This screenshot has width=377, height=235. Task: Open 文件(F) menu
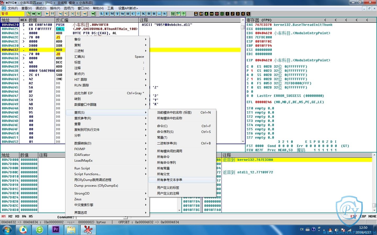pyautogui.click(x=13, y=8)
